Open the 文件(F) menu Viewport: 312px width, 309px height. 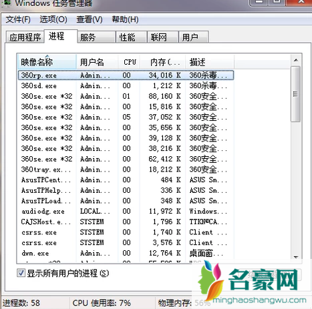point(18,19)
